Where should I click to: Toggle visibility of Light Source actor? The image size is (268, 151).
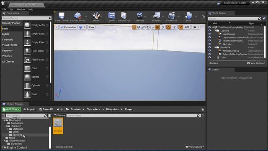click(x=209, y=34)
